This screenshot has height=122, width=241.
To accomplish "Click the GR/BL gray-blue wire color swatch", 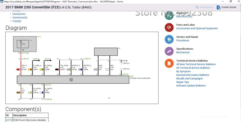I will (80, 70).
